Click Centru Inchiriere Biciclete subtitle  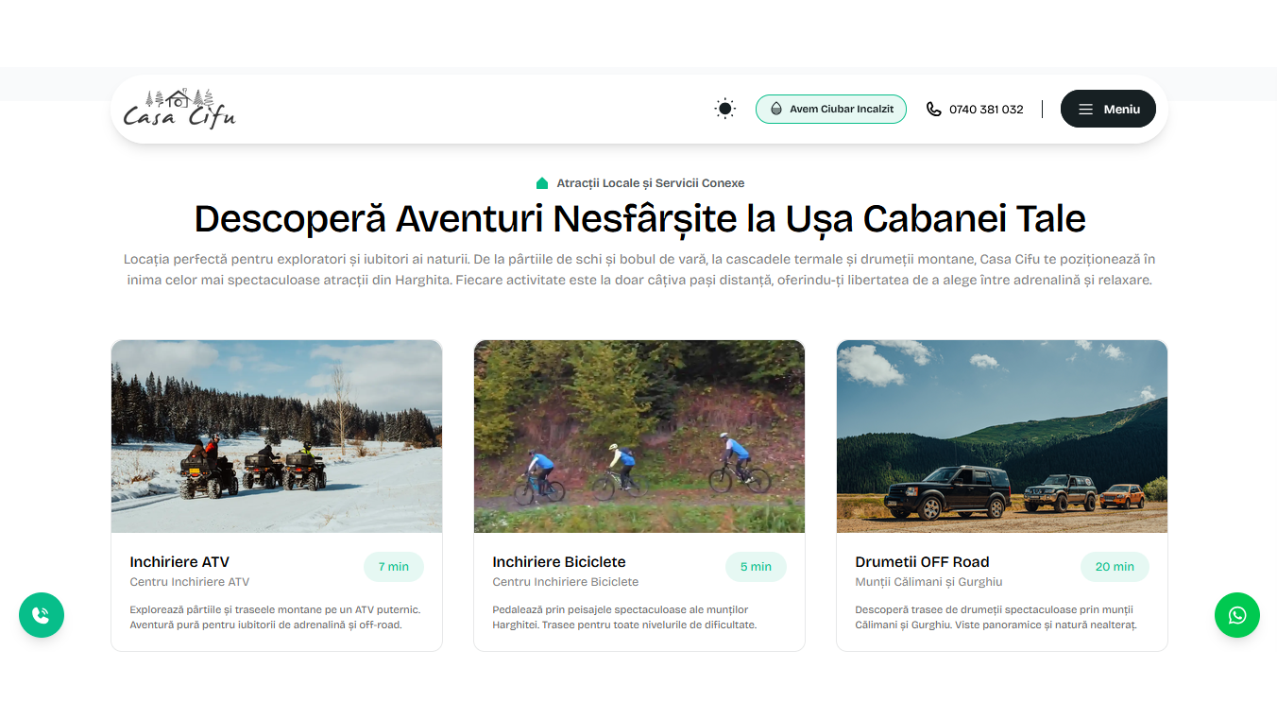(566, 582)
